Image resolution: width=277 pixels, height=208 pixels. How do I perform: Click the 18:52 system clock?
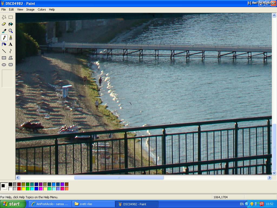click(x=269, y=204)
